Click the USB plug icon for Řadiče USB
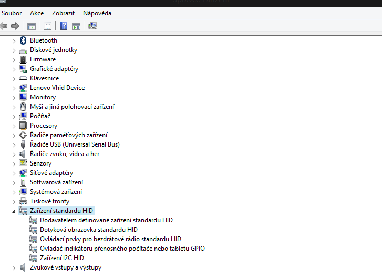Screen dimensions: 382x279 click(x=23, y=144)
